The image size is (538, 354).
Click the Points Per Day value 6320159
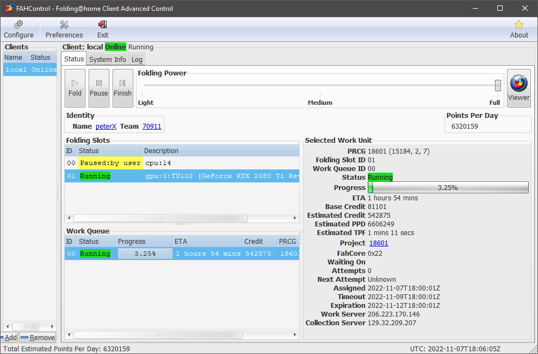465,127
